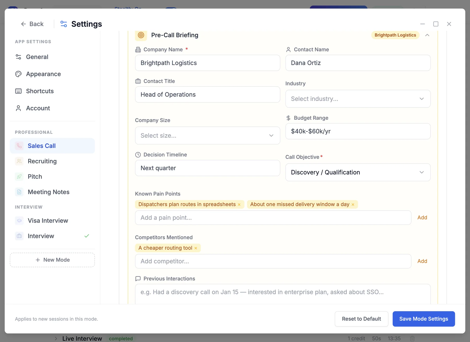
Task: Remove the 'About one missed delivery window' tag
Action: pyautogui.click(x=353, y=205)
